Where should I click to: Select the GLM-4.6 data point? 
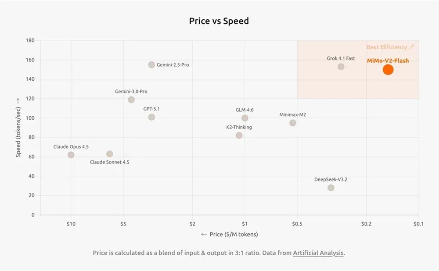pos(245,118)
